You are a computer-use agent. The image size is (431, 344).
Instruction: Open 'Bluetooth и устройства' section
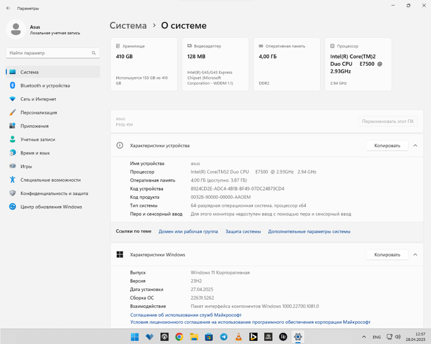53,86
